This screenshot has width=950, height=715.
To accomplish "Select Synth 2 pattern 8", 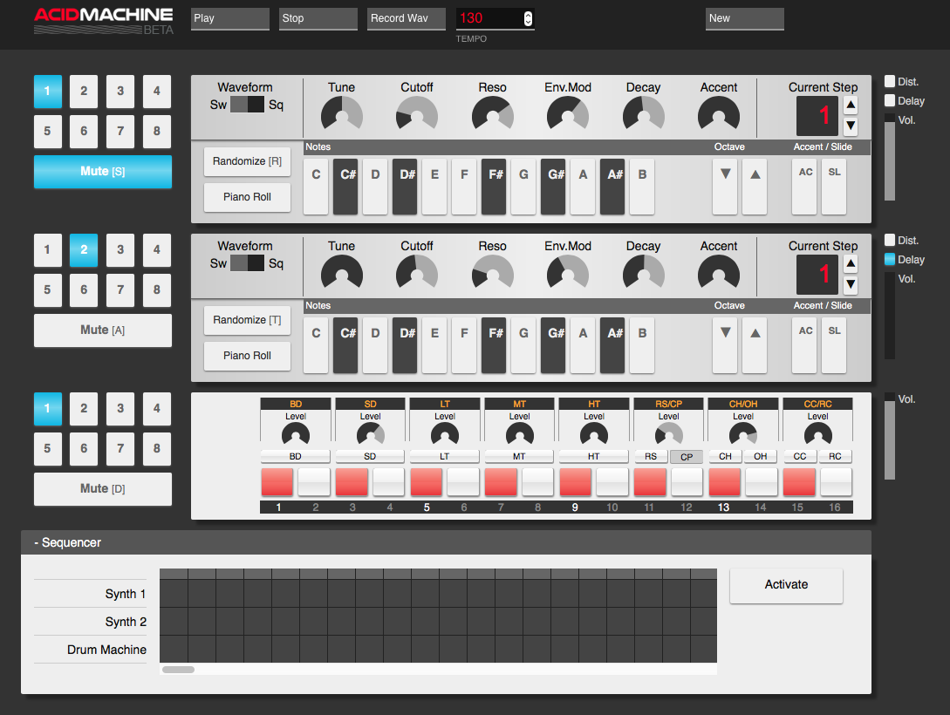I will point(157,290).
